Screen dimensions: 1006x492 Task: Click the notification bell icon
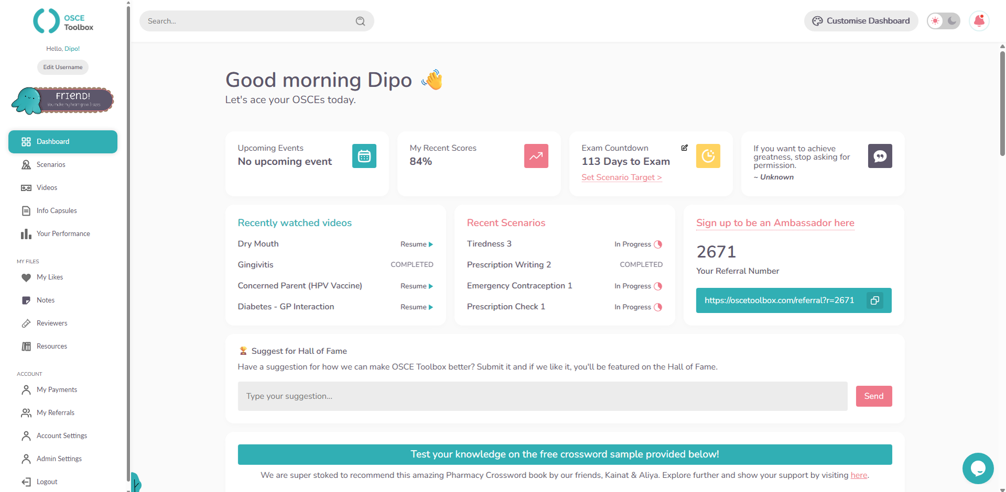(979, 21)
